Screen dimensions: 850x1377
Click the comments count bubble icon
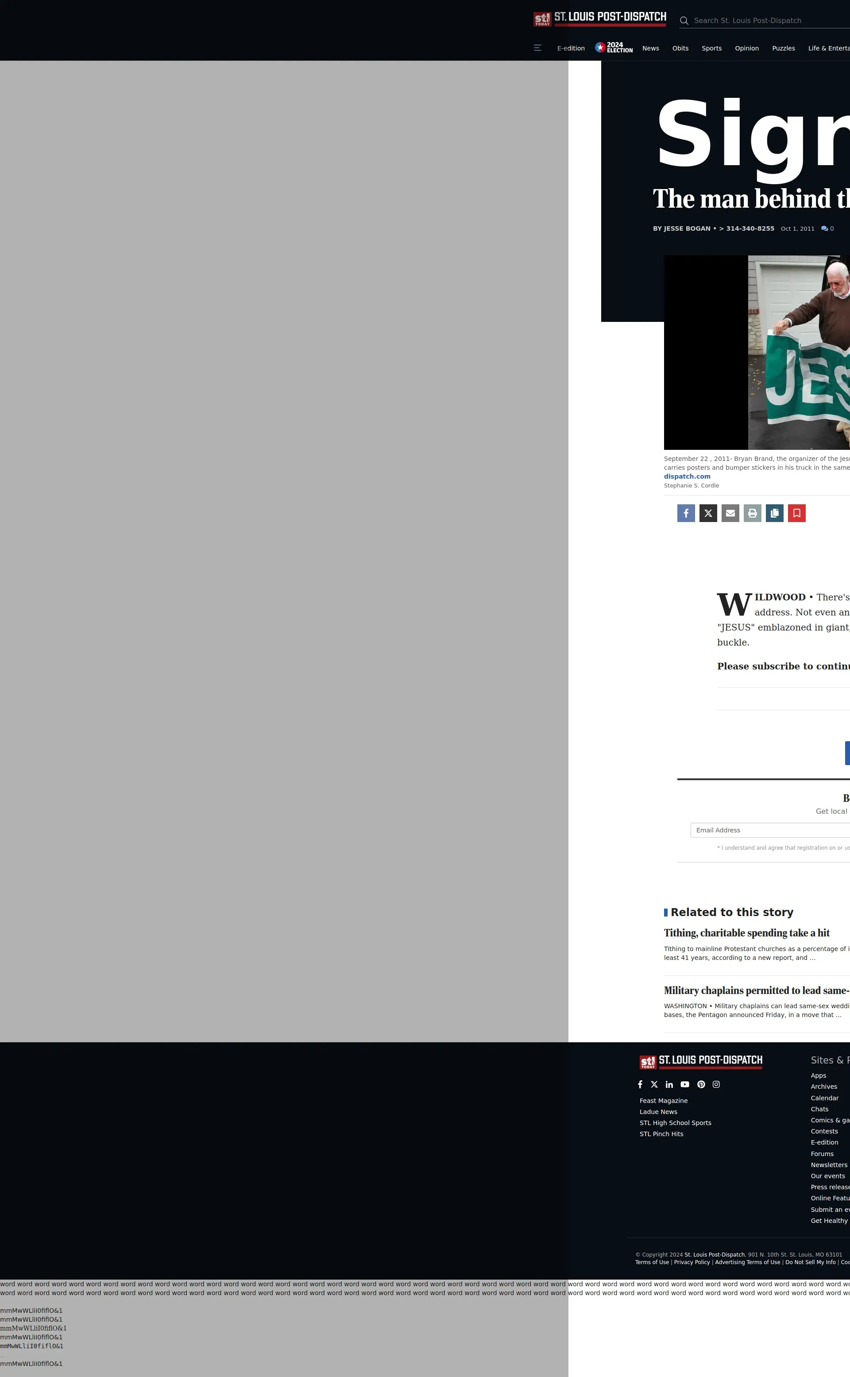(824, 229)
